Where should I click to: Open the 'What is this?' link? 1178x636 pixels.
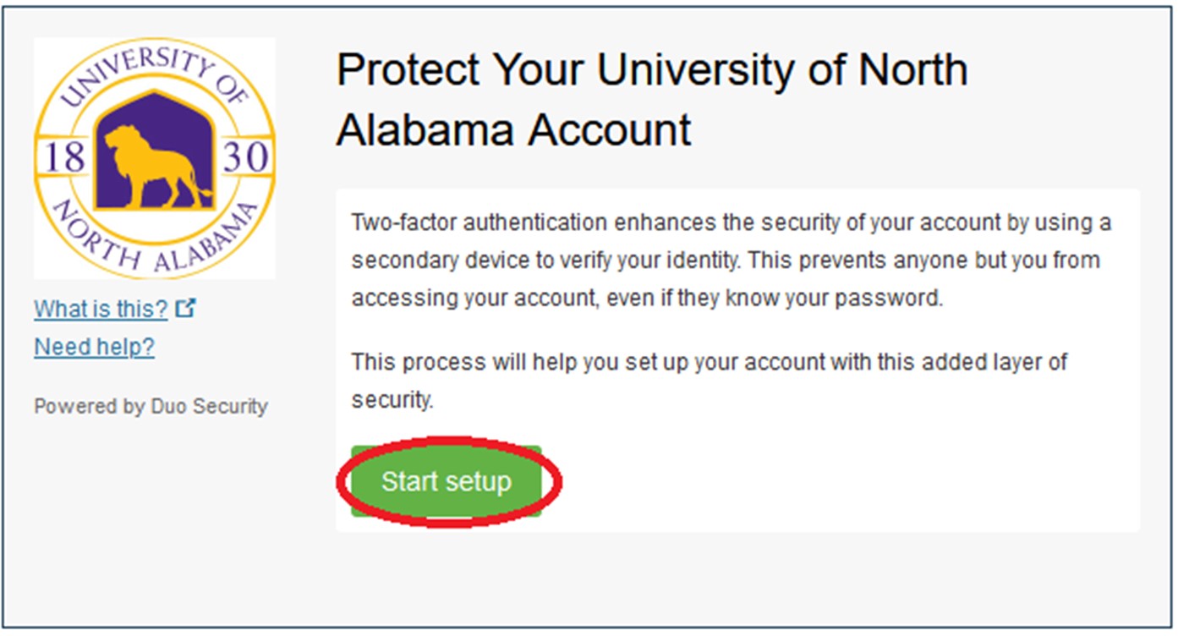101,309
